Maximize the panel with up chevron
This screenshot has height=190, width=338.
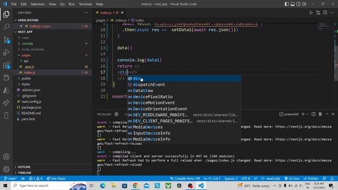tap(327, 114)
